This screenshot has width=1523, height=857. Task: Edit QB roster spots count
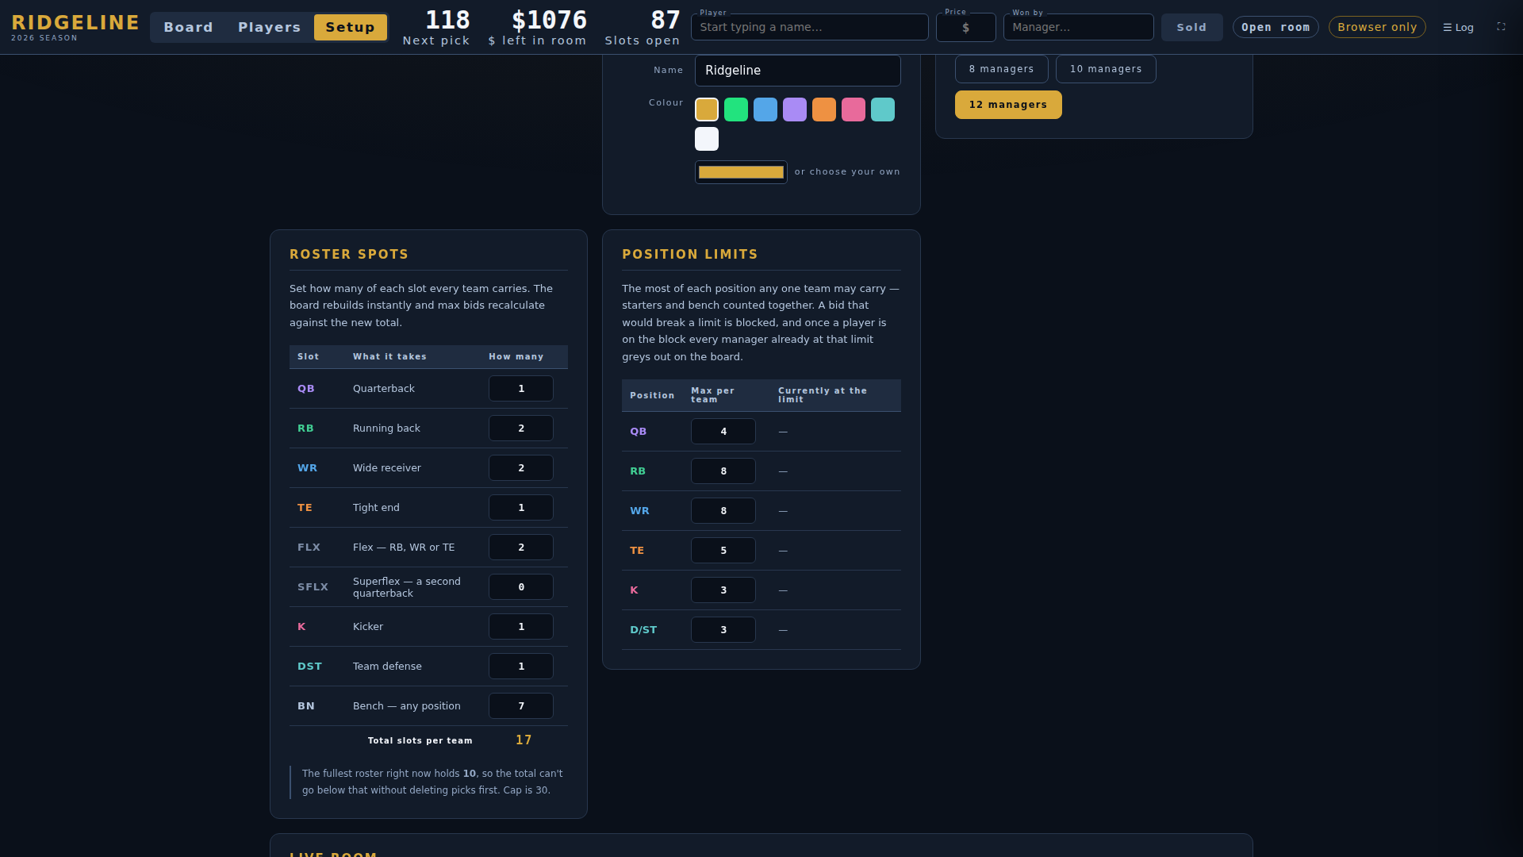click(521, 389)
